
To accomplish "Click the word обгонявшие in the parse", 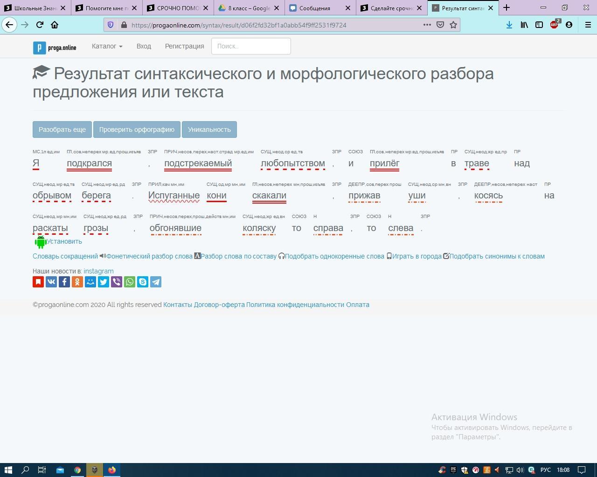I will 175,228.
